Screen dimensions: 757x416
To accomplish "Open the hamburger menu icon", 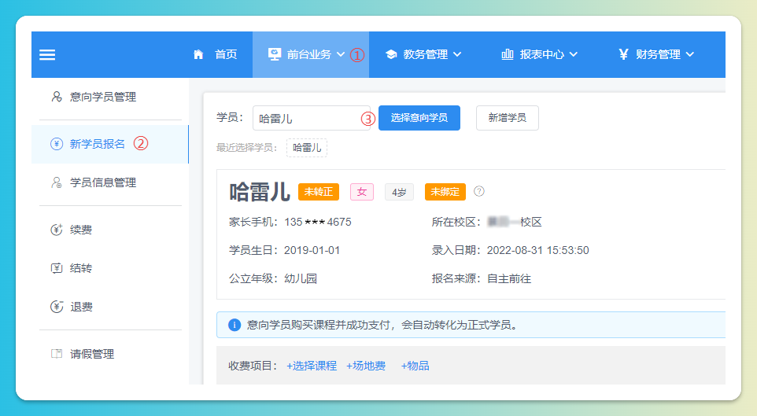I will [x=47, y=54].
